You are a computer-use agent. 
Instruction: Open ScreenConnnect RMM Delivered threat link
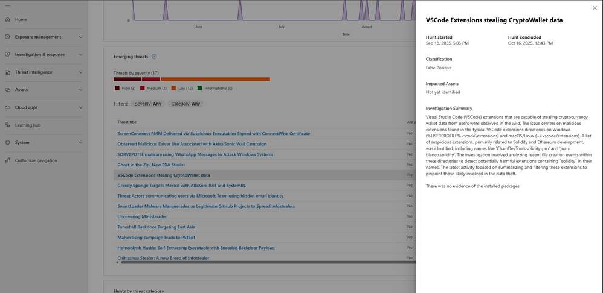click(213, 134)
